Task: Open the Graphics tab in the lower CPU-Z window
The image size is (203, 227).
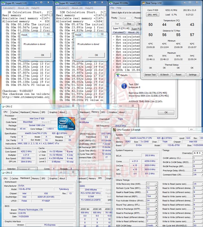Action: 53,178
